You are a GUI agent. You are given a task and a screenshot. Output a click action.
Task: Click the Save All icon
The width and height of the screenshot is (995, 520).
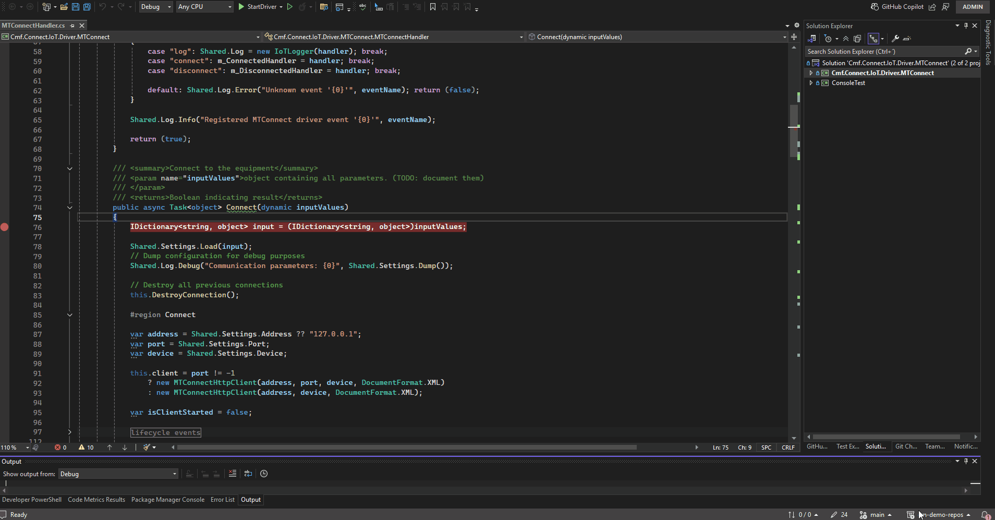pyautogui.click(x=87, y=7)
